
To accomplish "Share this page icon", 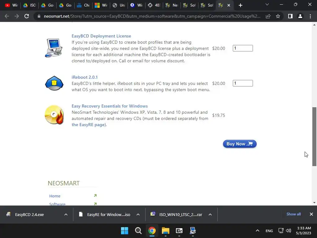I will click(x=268, y=16).
